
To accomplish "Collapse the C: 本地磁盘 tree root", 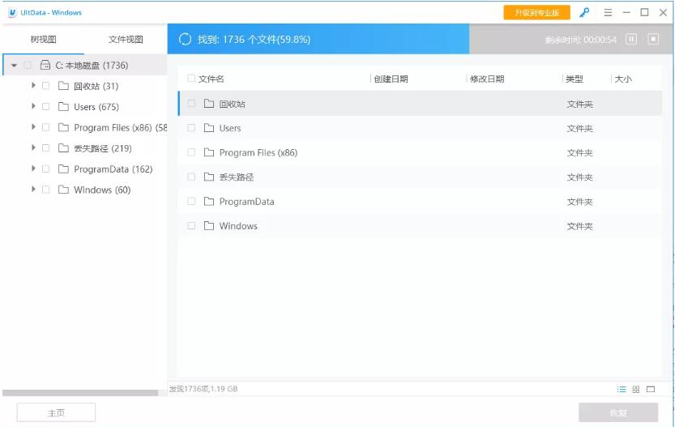I will (15, 65).
